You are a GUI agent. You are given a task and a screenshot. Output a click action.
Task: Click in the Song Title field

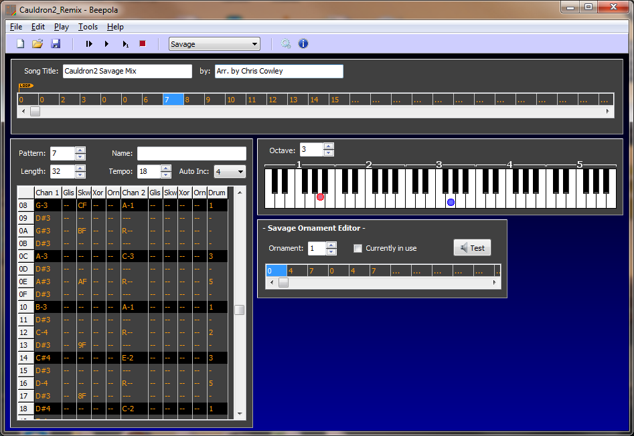127,71
